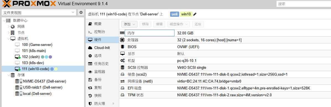This screenshot has height=107, width=331.
Task: Click the pencil icon to edit tags
Action: (x=195, y=14)
